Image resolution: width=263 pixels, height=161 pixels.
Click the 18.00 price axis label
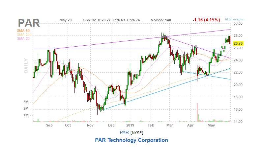click(x=238, y=97)
